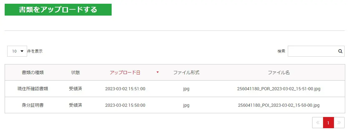Click the POR jpg file name

279,89
